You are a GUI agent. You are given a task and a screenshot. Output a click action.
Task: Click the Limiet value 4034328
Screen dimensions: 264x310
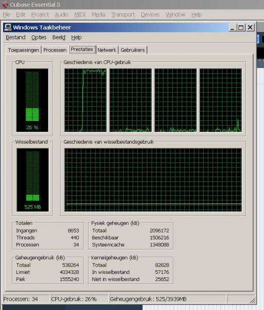pos(70,272)
